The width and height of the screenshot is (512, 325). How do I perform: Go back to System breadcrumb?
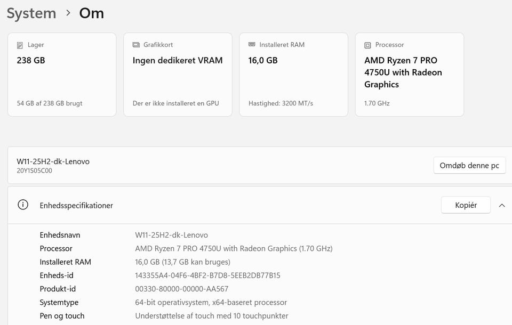pyautogui.click(x=31, y=13)
